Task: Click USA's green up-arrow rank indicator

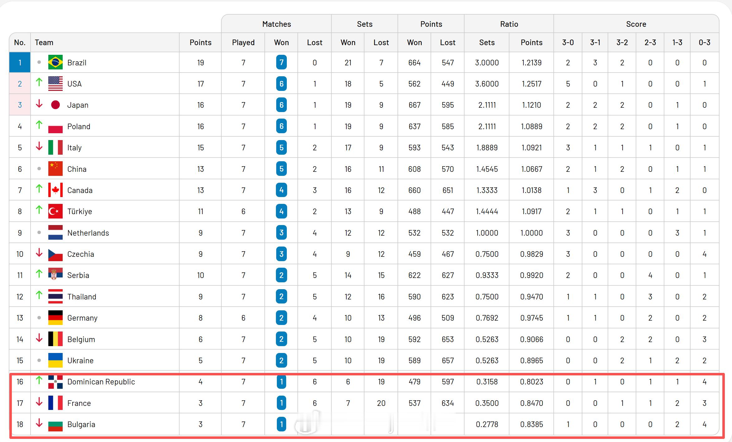Action: (39, 82)
